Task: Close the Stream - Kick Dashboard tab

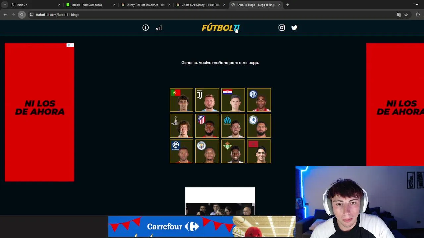Action: 114,5
